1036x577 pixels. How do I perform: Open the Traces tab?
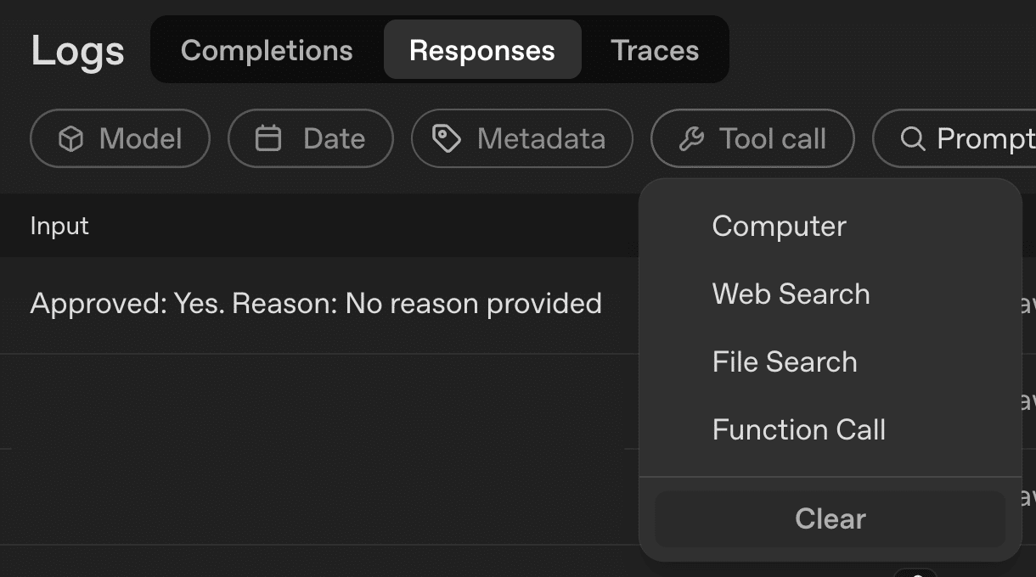tap(655, 50)
